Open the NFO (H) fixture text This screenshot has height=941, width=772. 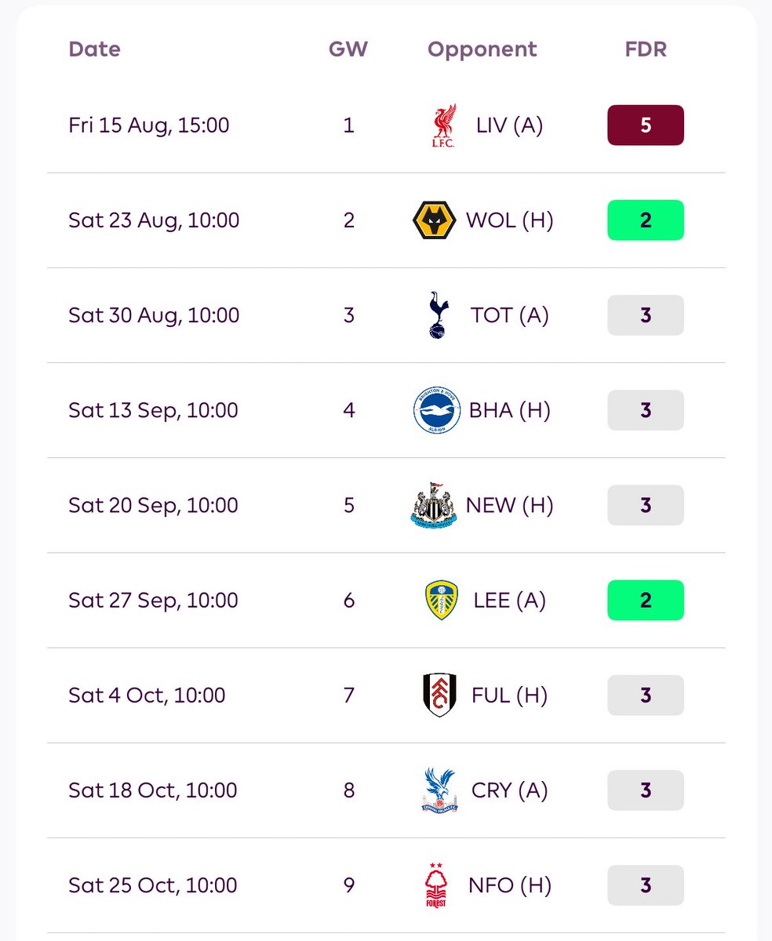click(x=510, y=885)
